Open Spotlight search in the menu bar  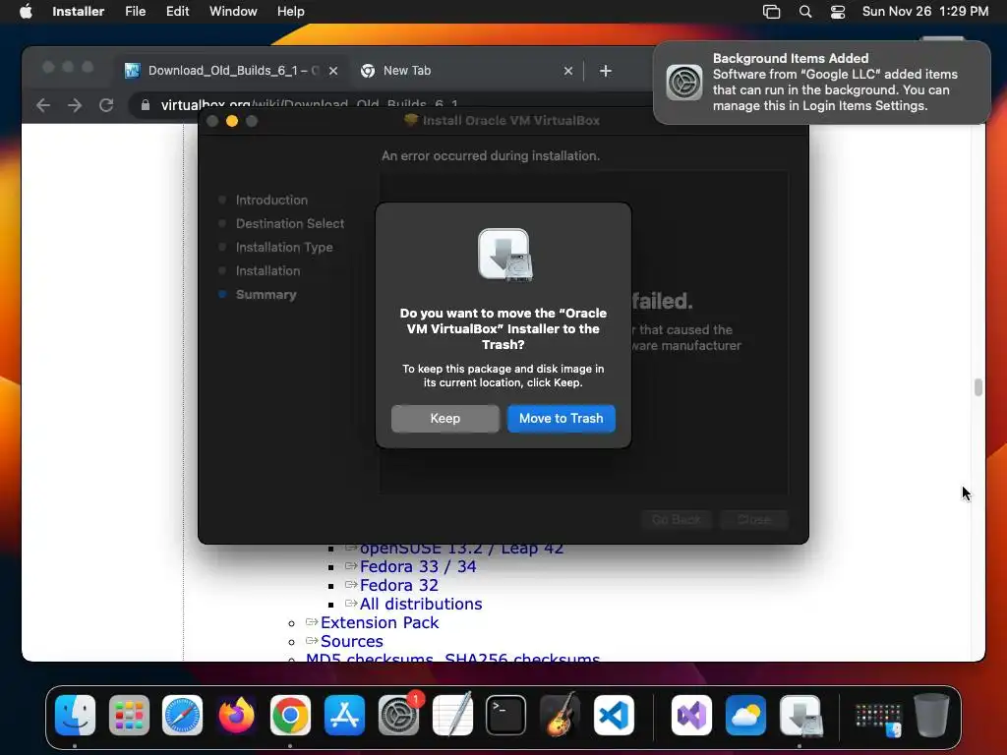point(805,12)
